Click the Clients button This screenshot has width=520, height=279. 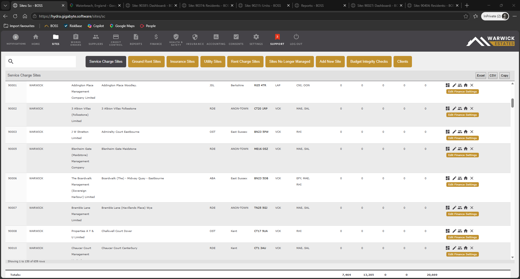click(x=403, y=62)
